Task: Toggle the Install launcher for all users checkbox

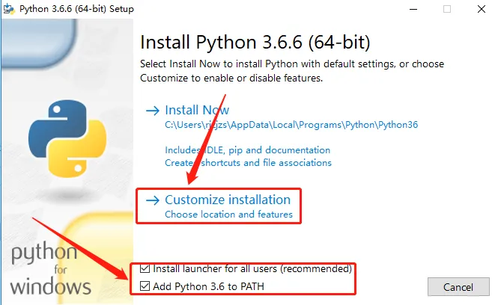Action: [x=145, y=268]
